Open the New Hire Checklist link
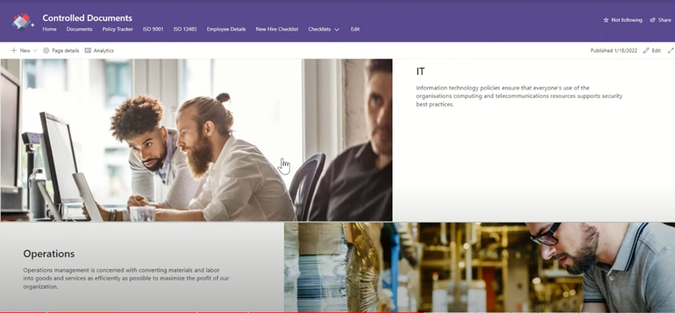675x313 pixels. pos(277,29)
